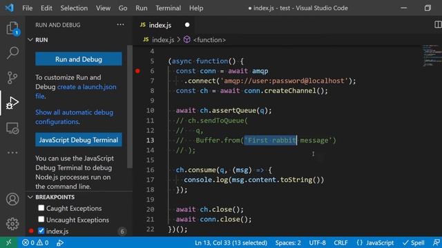Click the code minimap
Image resolution: width=442 pixels, height=248 pixels.
point(432,55)
